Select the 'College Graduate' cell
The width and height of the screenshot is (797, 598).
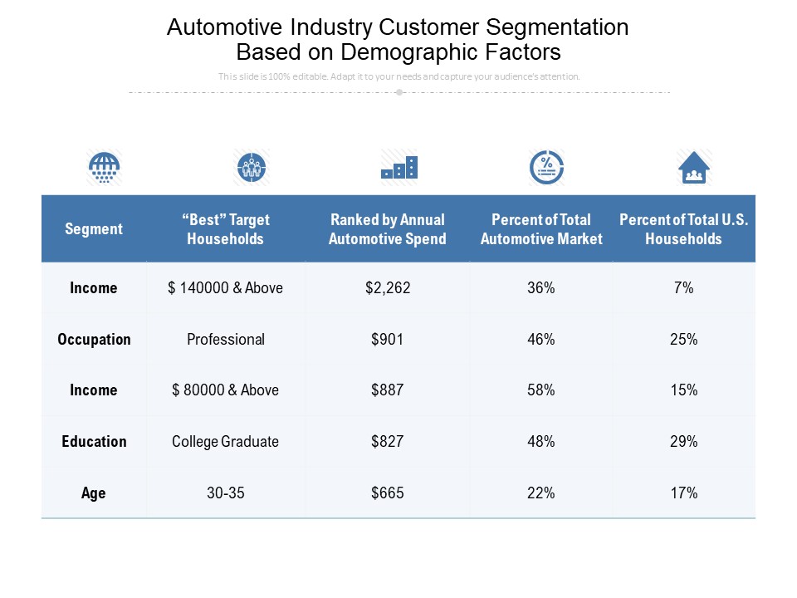[x=225, y=441]
